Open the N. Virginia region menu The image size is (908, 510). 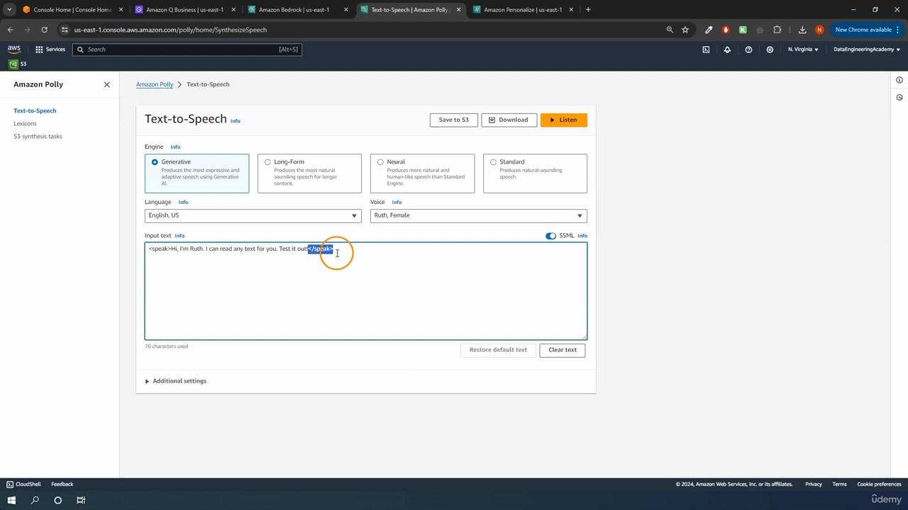pos(803,50)
